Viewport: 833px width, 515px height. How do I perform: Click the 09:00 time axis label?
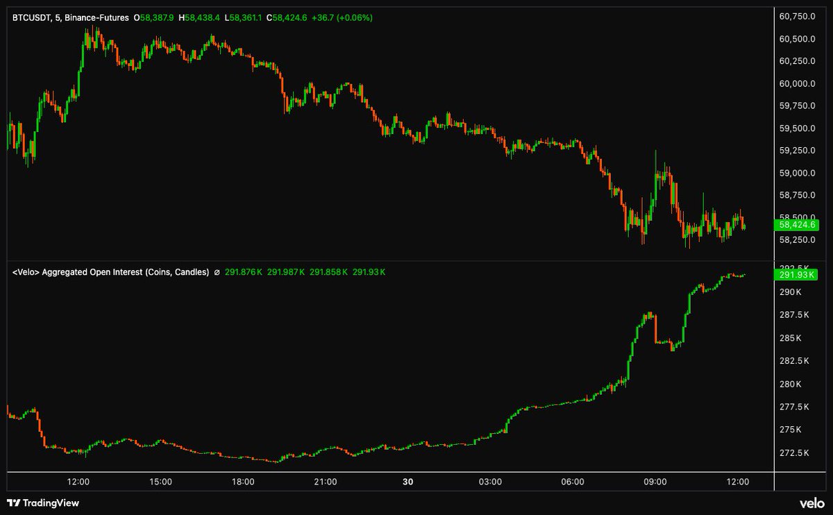tap(655, 481)
